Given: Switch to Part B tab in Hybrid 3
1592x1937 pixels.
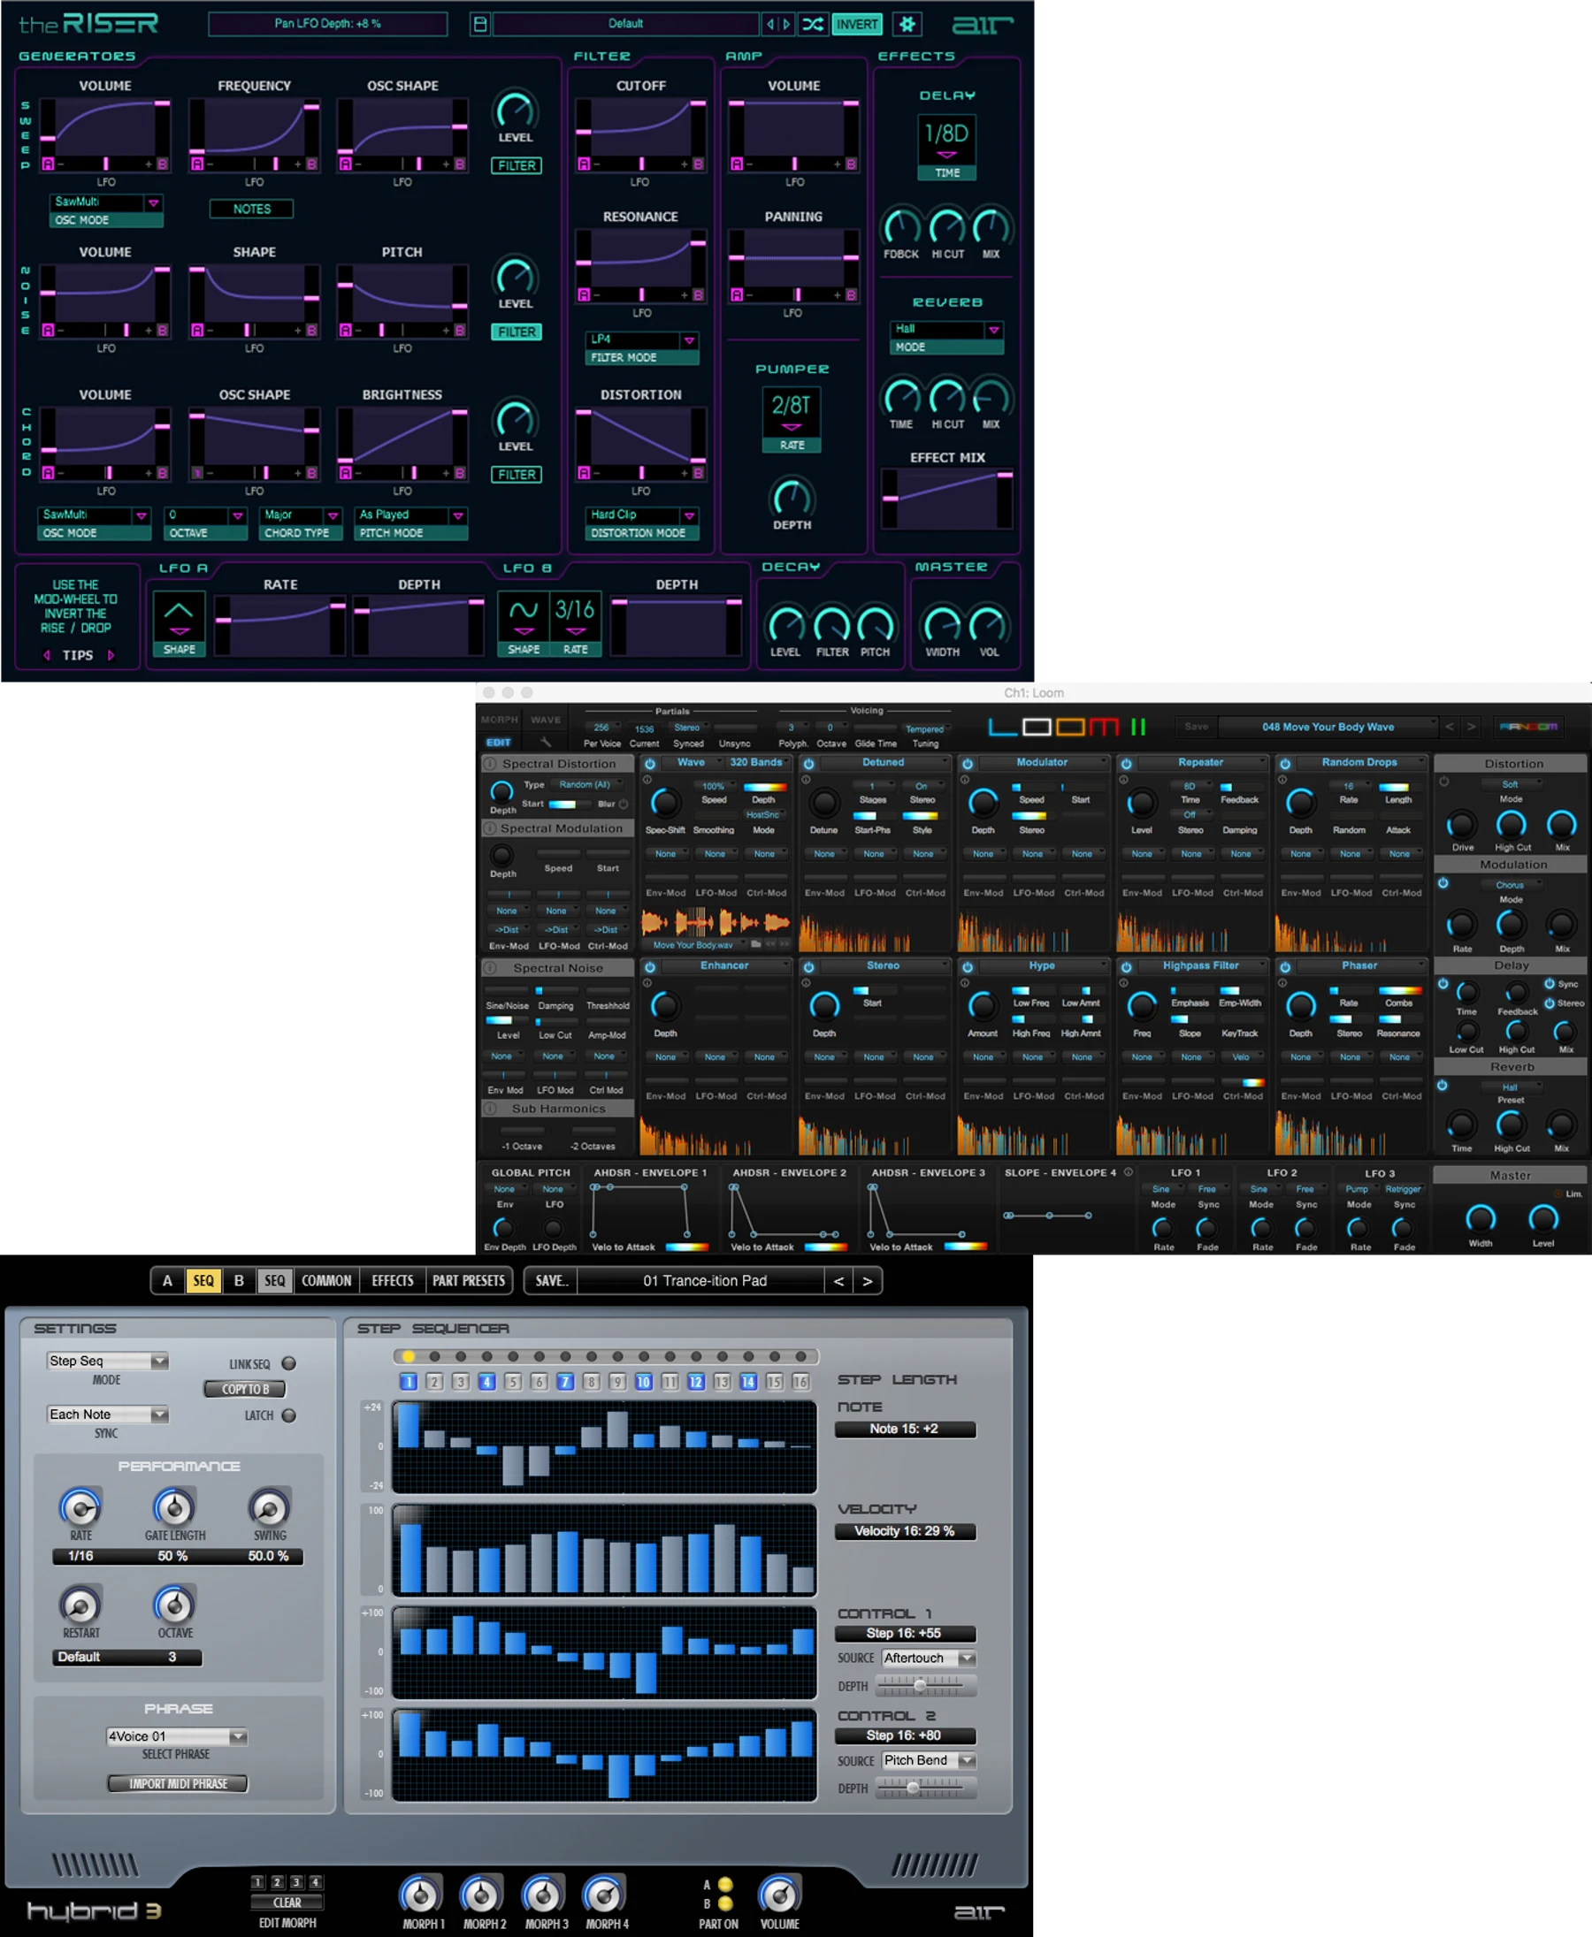Looking at the screenshot, I should coord(239,1281).
